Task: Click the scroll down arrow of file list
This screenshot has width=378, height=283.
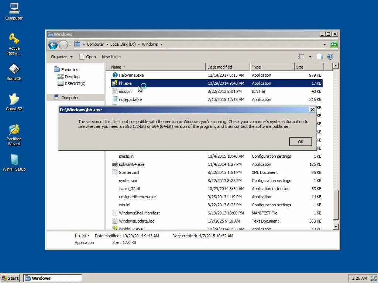Action: point(336,227)
